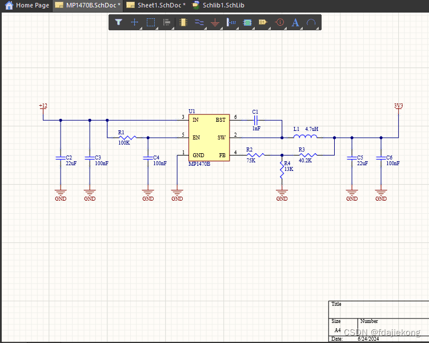Viewport: 429px width, 343px height.
Task: Open the Sheet1.SchDoc tab
Action: coord(156,5)
